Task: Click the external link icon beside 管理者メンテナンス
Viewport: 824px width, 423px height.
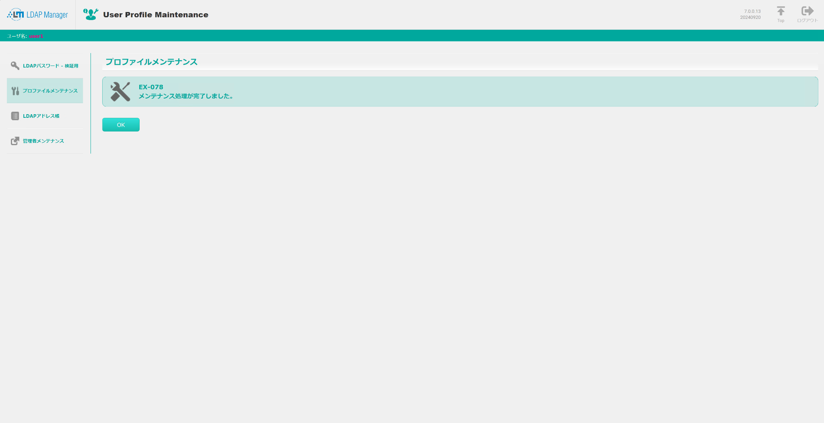Action: coord(15,141)
